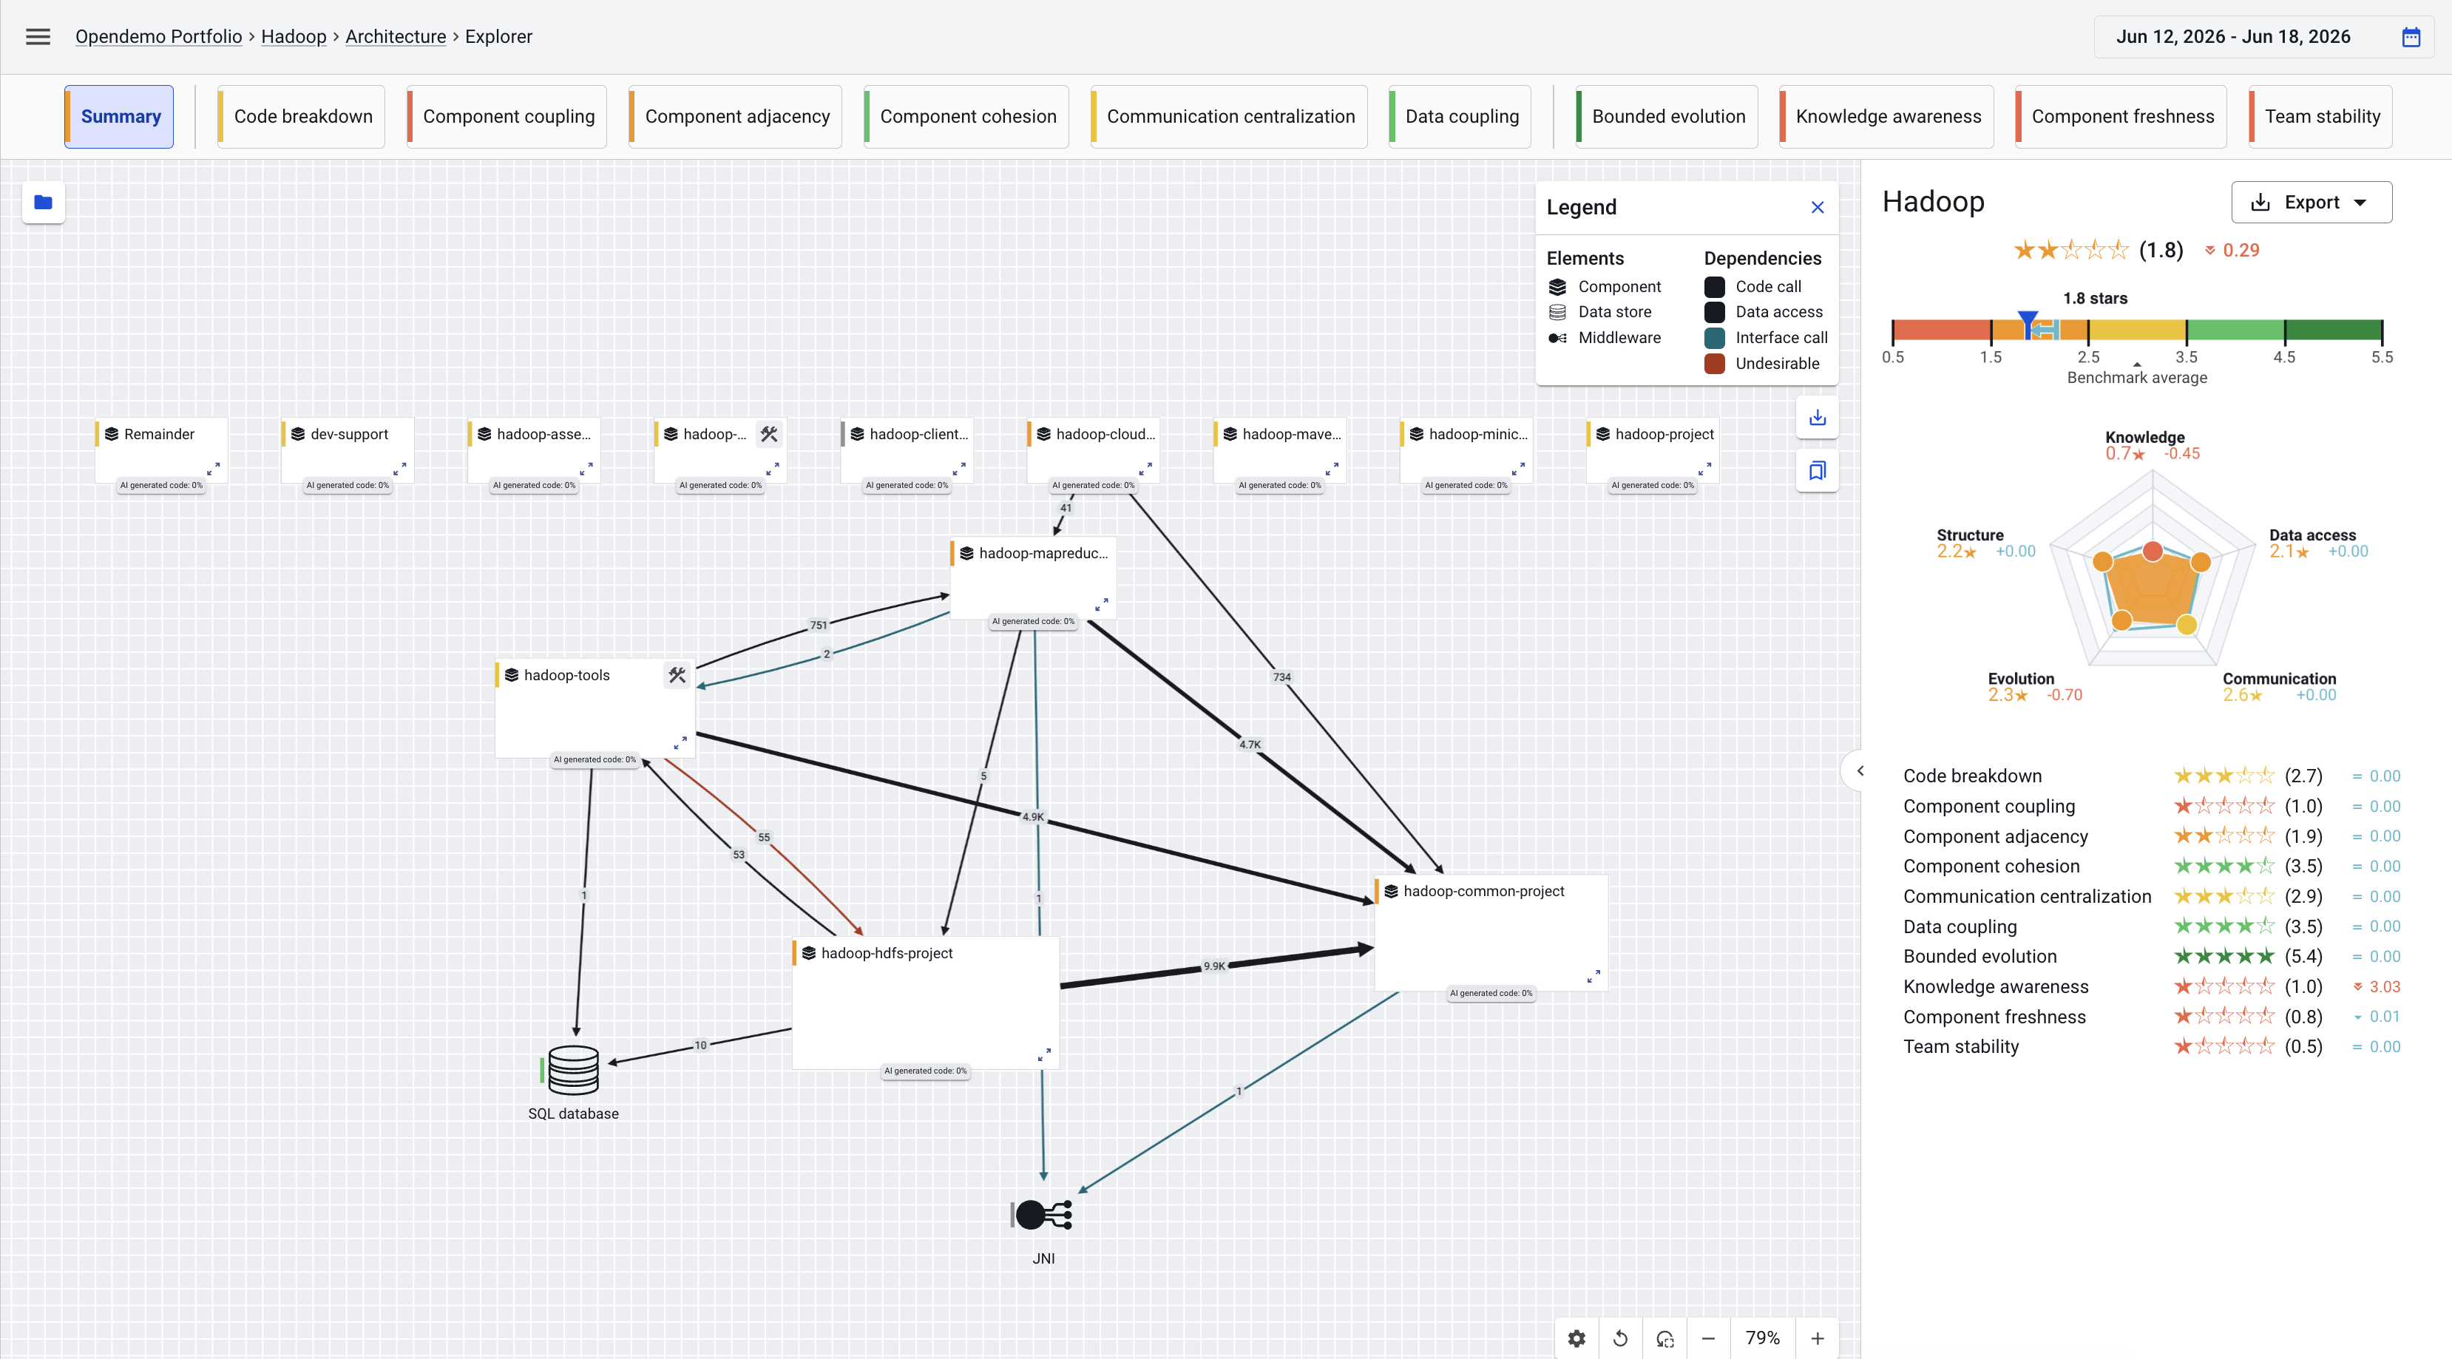Viewport: 2452px width, 1359px height.
Task: Open the date range calendar picker
Action: [x=2411, y=37]
